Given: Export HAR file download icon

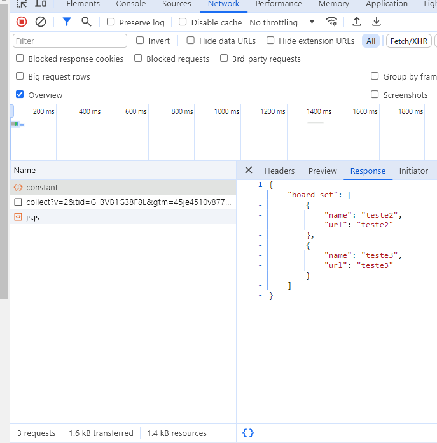Looking at the screenshot, I should click(377, 22).
